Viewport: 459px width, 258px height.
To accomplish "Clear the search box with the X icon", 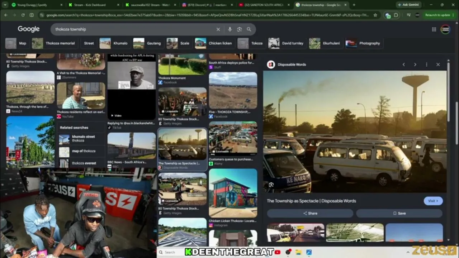I will (218, 29).
